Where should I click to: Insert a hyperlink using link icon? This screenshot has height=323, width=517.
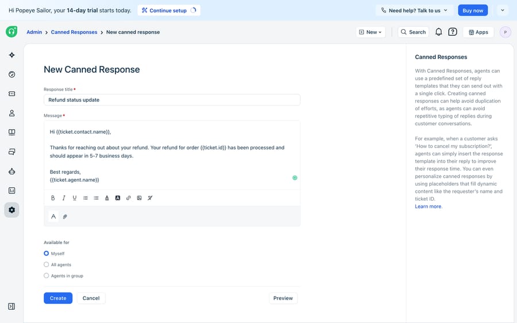click(129, 198)
